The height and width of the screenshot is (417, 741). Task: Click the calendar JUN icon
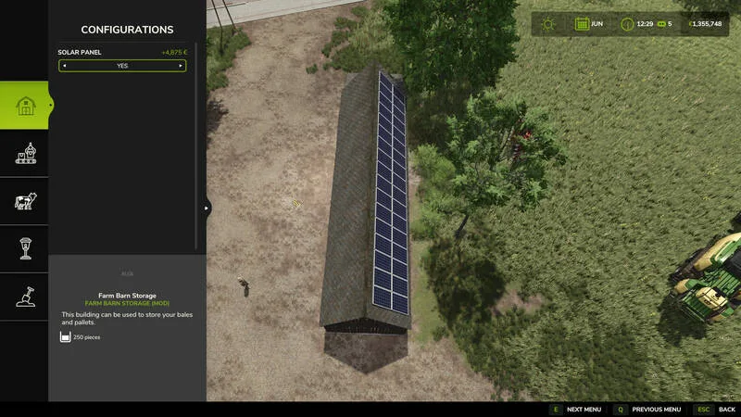(x=582, y=24)
